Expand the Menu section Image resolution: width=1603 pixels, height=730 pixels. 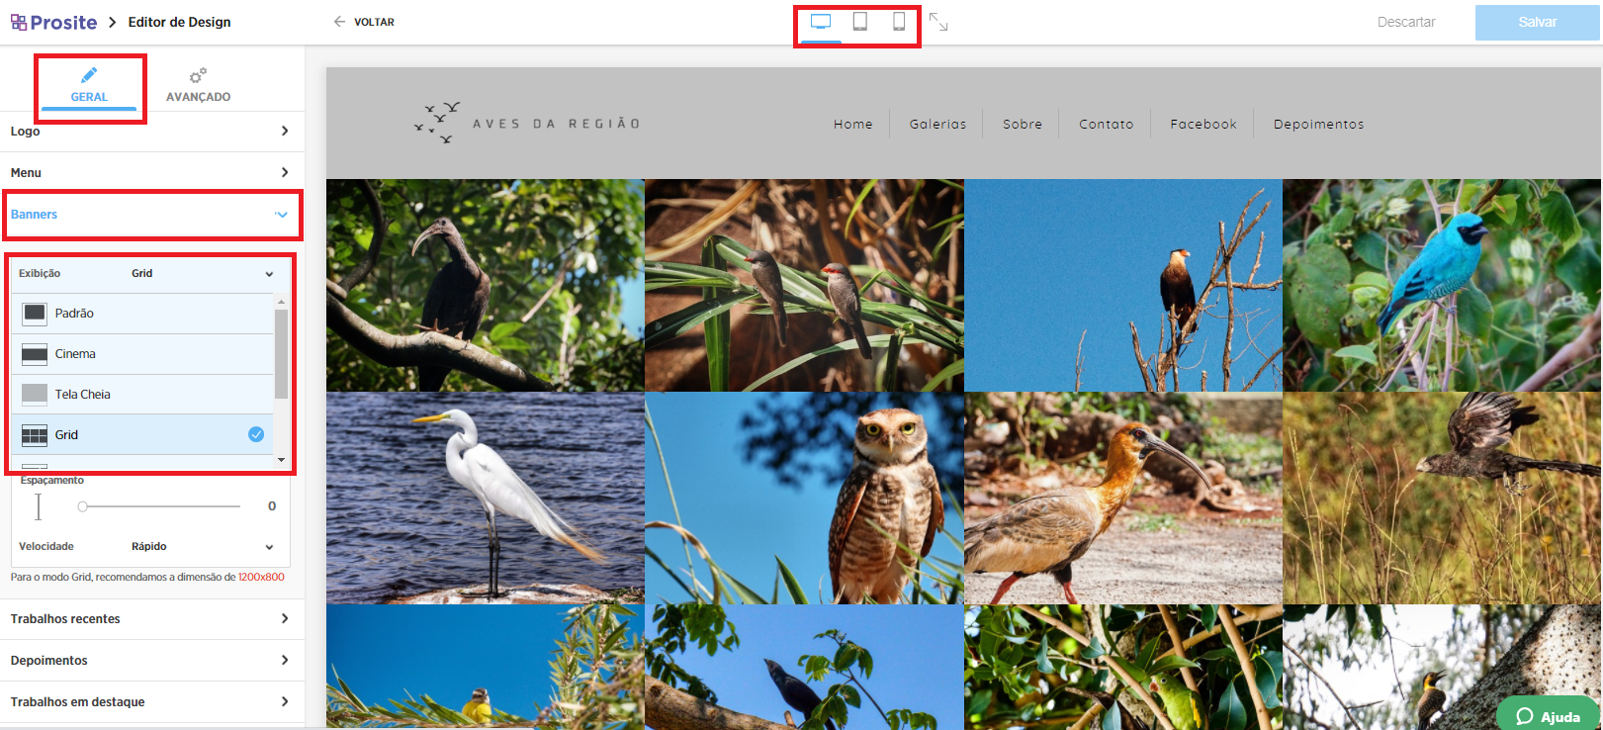tap(151, 172)
